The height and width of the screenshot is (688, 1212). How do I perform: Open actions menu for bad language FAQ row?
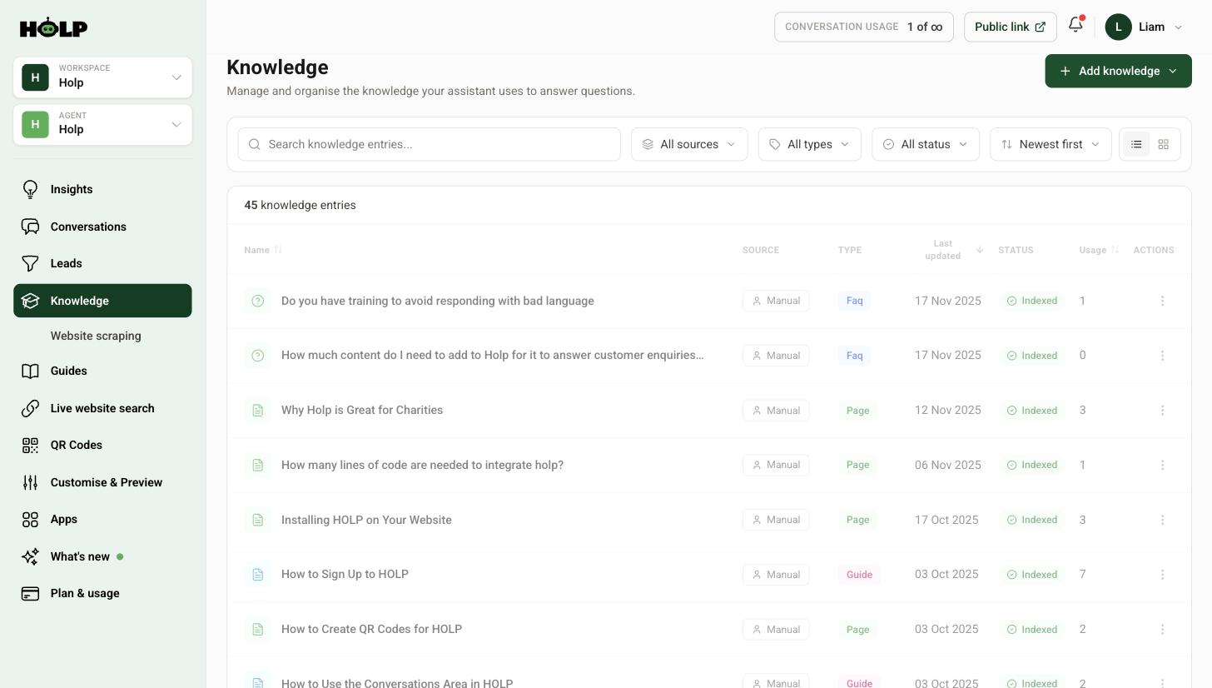click(x=1162, y=301)
